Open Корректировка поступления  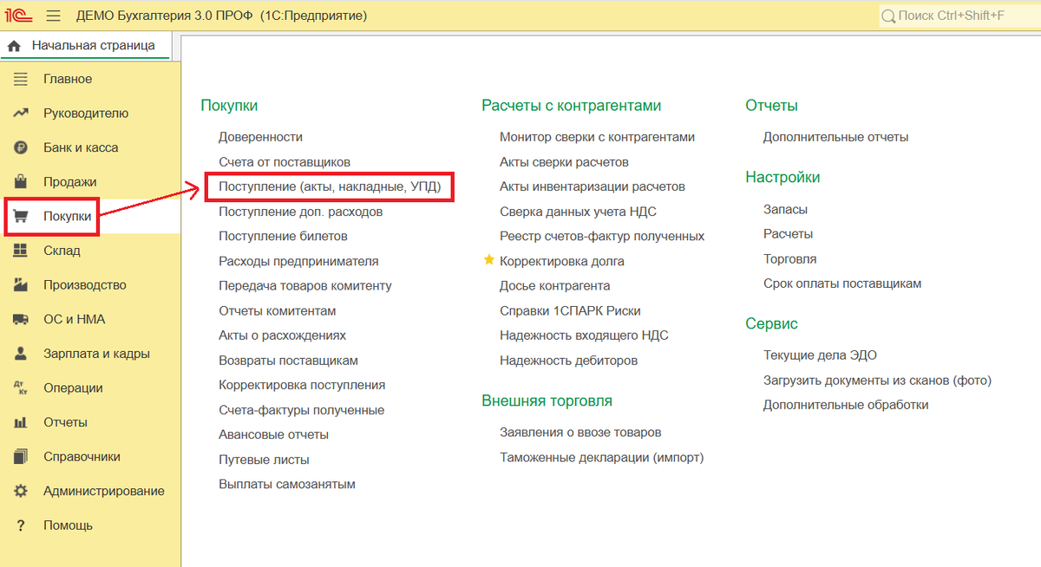(302, 385)
